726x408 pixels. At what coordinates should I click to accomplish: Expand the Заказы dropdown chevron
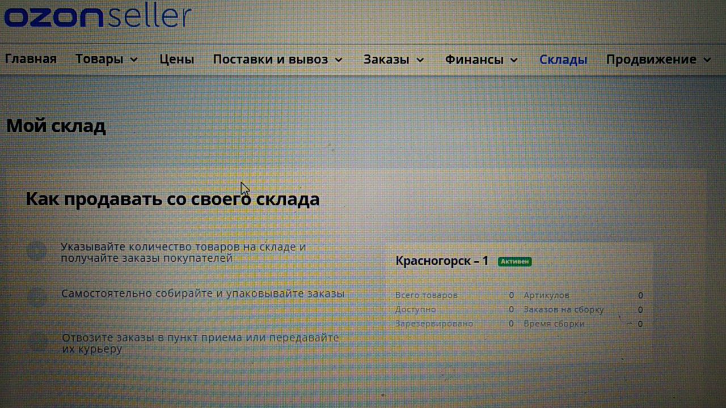420,59
